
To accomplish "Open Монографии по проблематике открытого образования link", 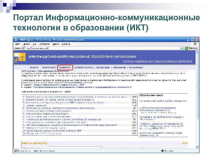I will click(161, 118).
